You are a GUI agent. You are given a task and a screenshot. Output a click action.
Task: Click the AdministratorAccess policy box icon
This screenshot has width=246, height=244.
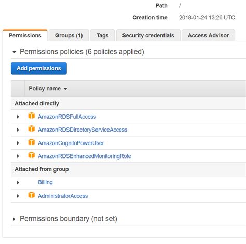click(x=32, y=195)
